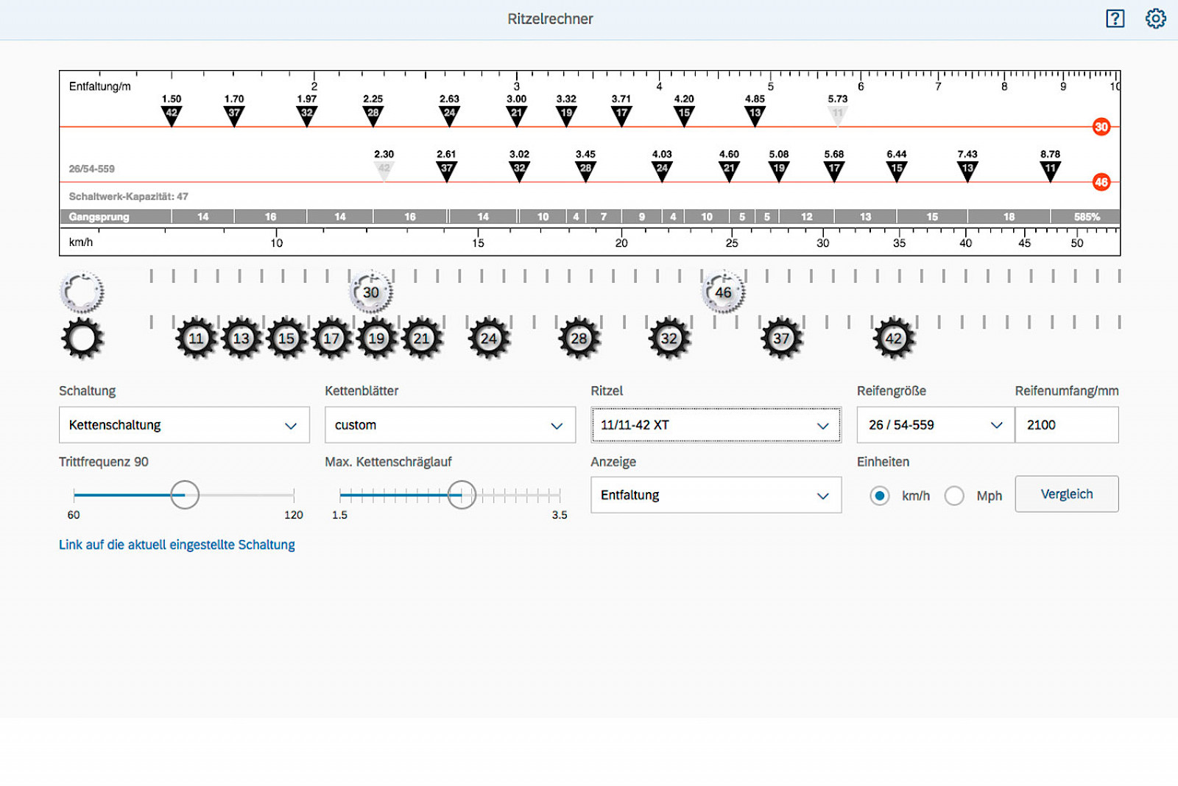
Task: Click the Vergleich button
Action: (x=1066, y=494)
